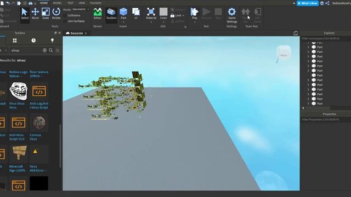The image size is (351, 197).
Task: Open the Lock dropdown
Action: (177, 15)
